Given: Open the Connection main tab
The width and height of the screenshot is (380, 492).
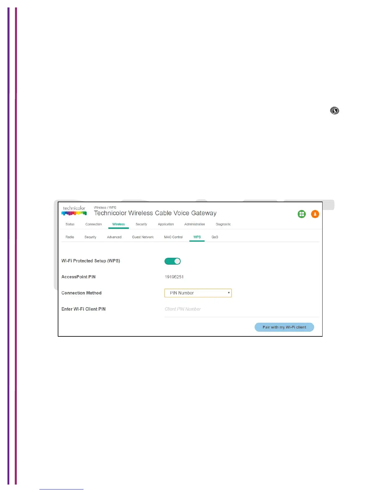Looking at the screenshot, I should click(x=93, y=224).
